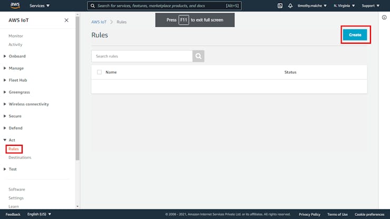Viewport: 390px width, 219px height.
Task: Expand the Wireless connectivity section
Action: (x=26, y=104)
